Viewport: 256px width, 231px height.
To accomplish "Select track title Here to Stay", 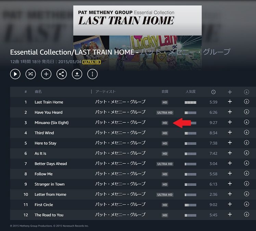I will tap(46, 143).
